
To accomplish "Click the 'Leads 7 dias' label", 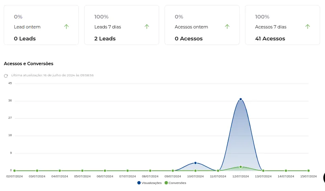I will [108, 27].
